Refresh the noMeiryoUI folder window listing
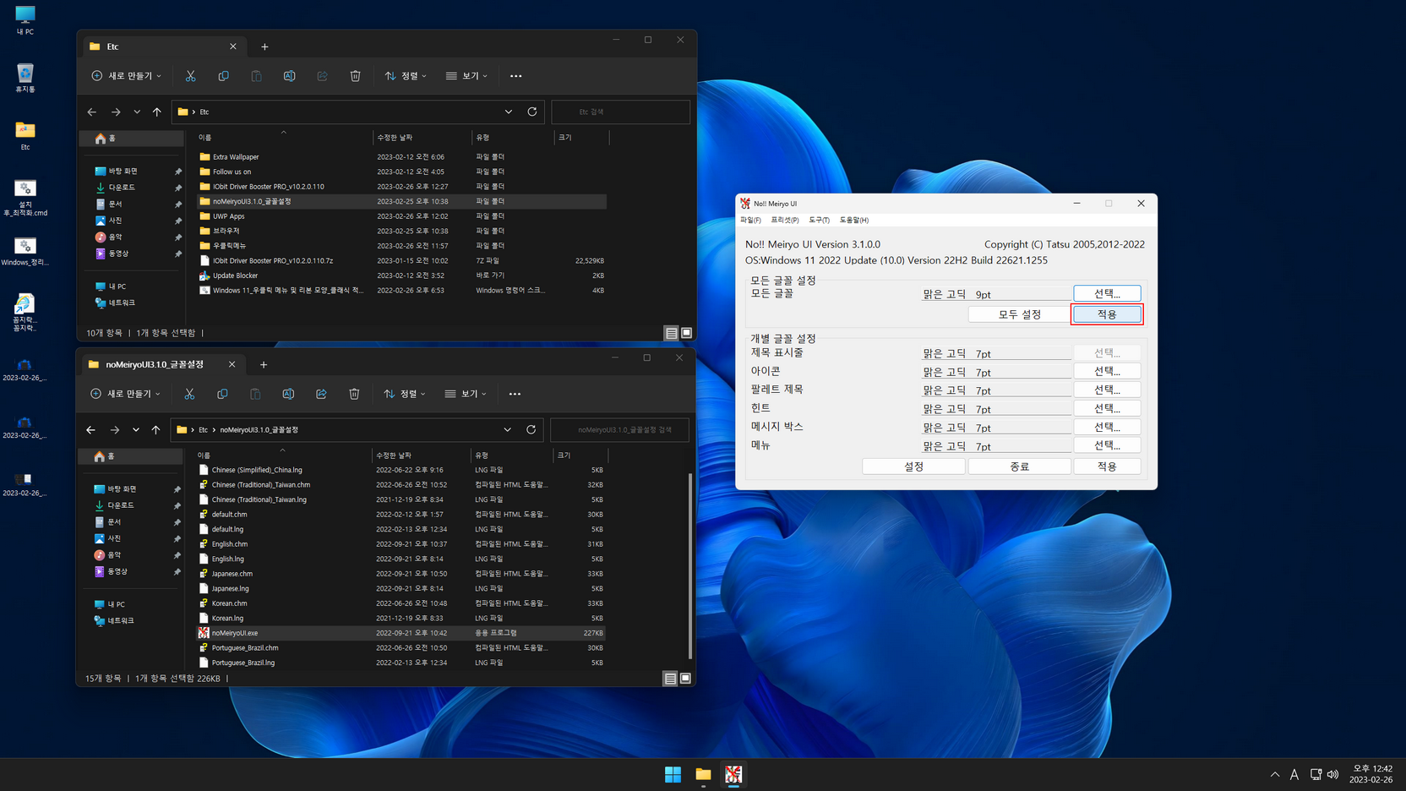This screenshot has height=791, width=1406. pyautogui.click(x=531, y=429)
